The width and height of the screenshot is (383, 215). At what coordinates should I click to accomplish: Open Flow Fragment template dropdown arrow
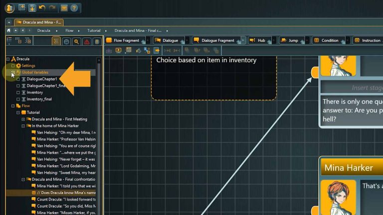point(148,40)
